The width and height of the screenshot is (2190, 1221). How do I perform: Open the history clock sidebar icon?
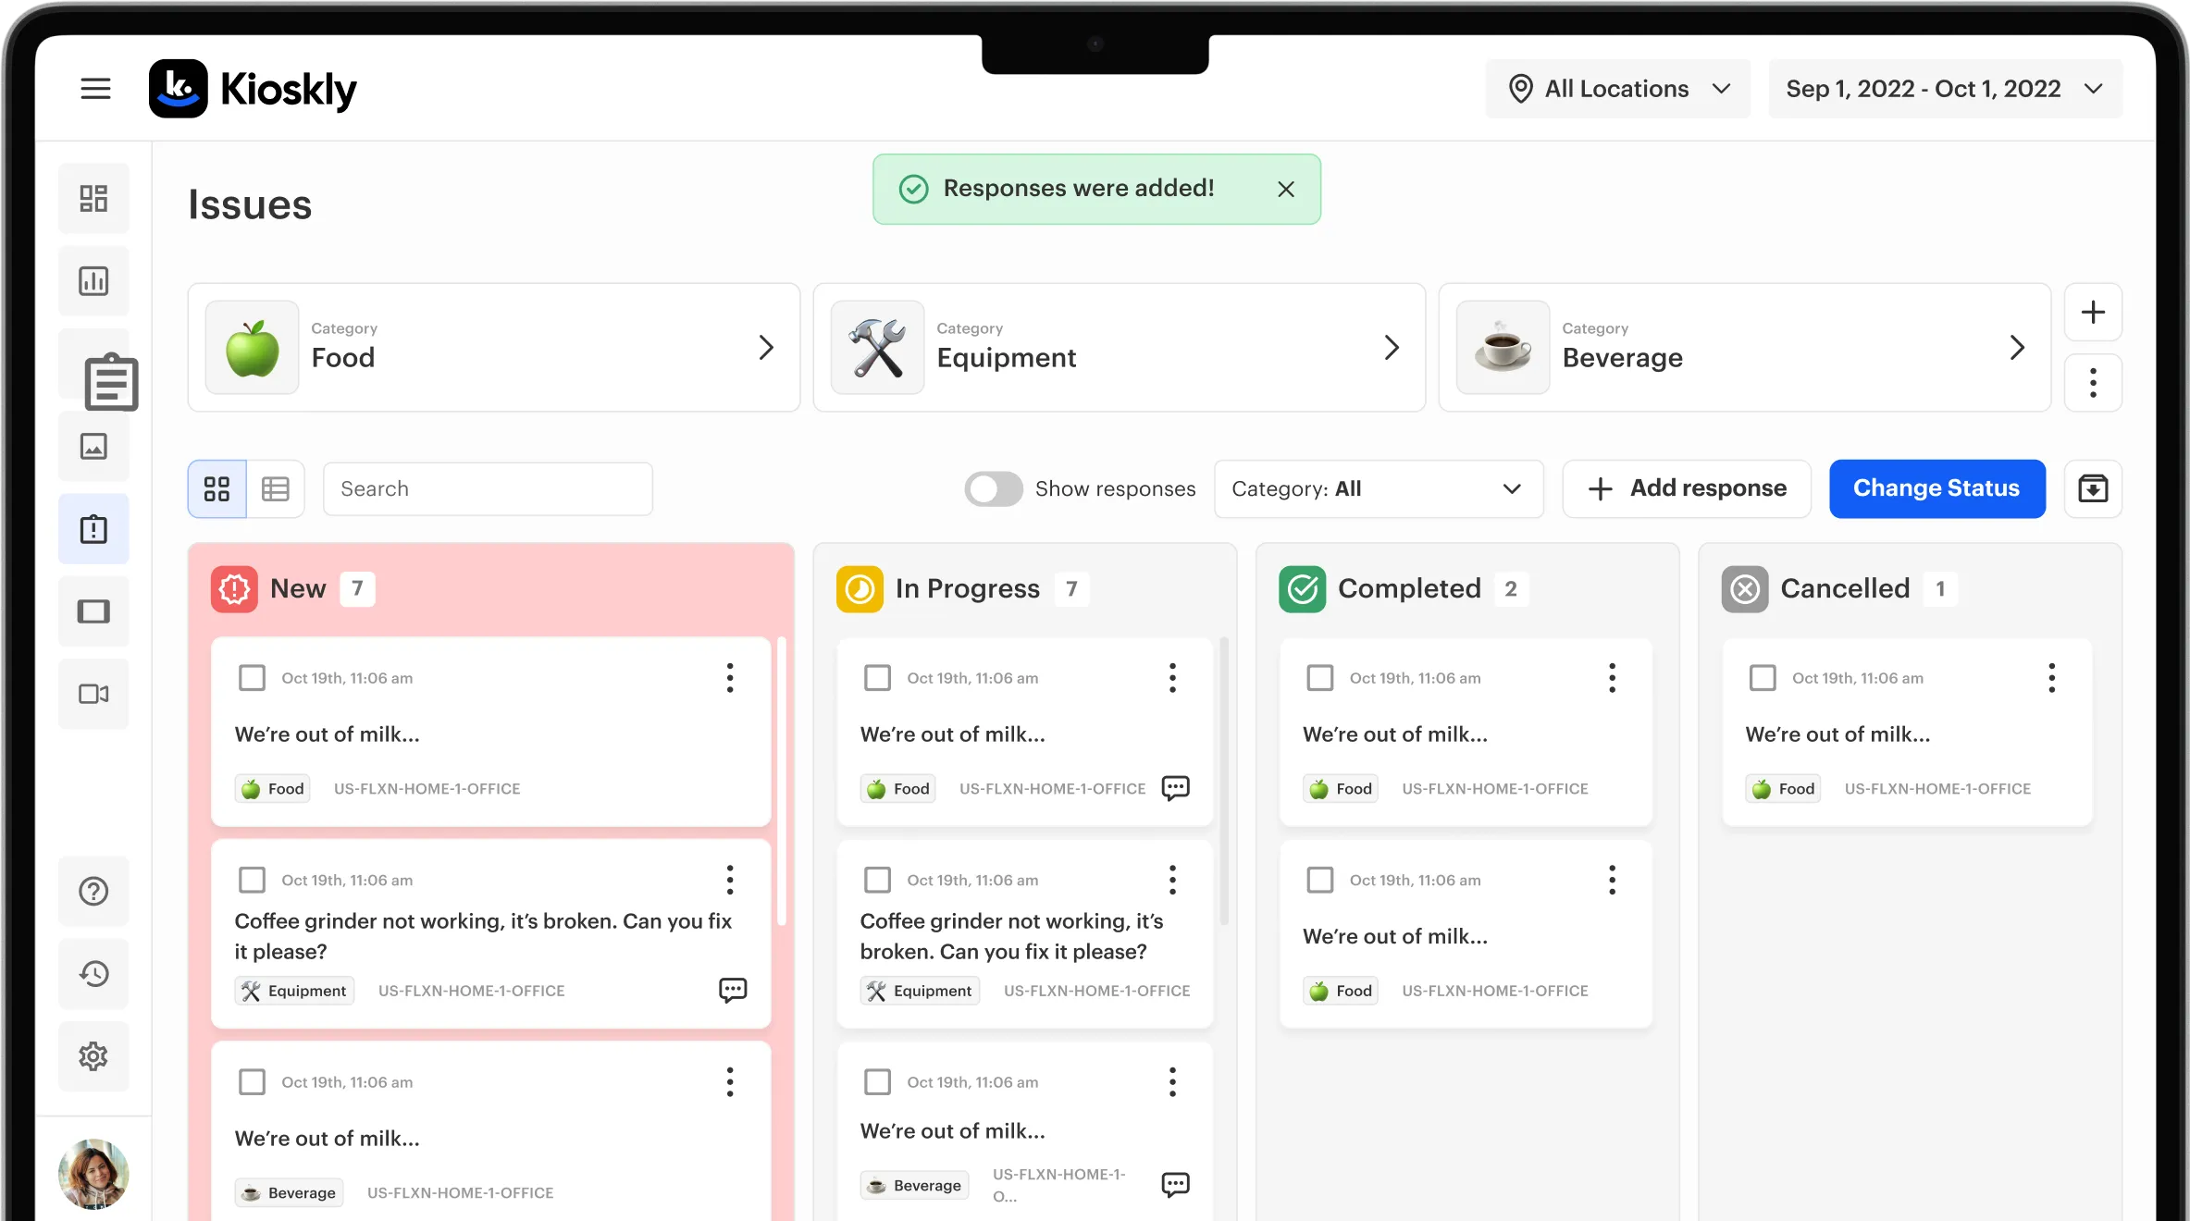(x=93, y=974)
